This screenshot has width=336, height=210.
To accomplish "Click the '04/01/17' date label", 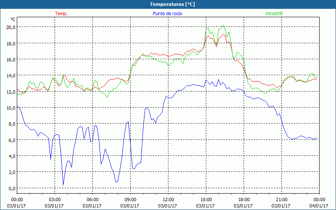I will tap(319, 206).
